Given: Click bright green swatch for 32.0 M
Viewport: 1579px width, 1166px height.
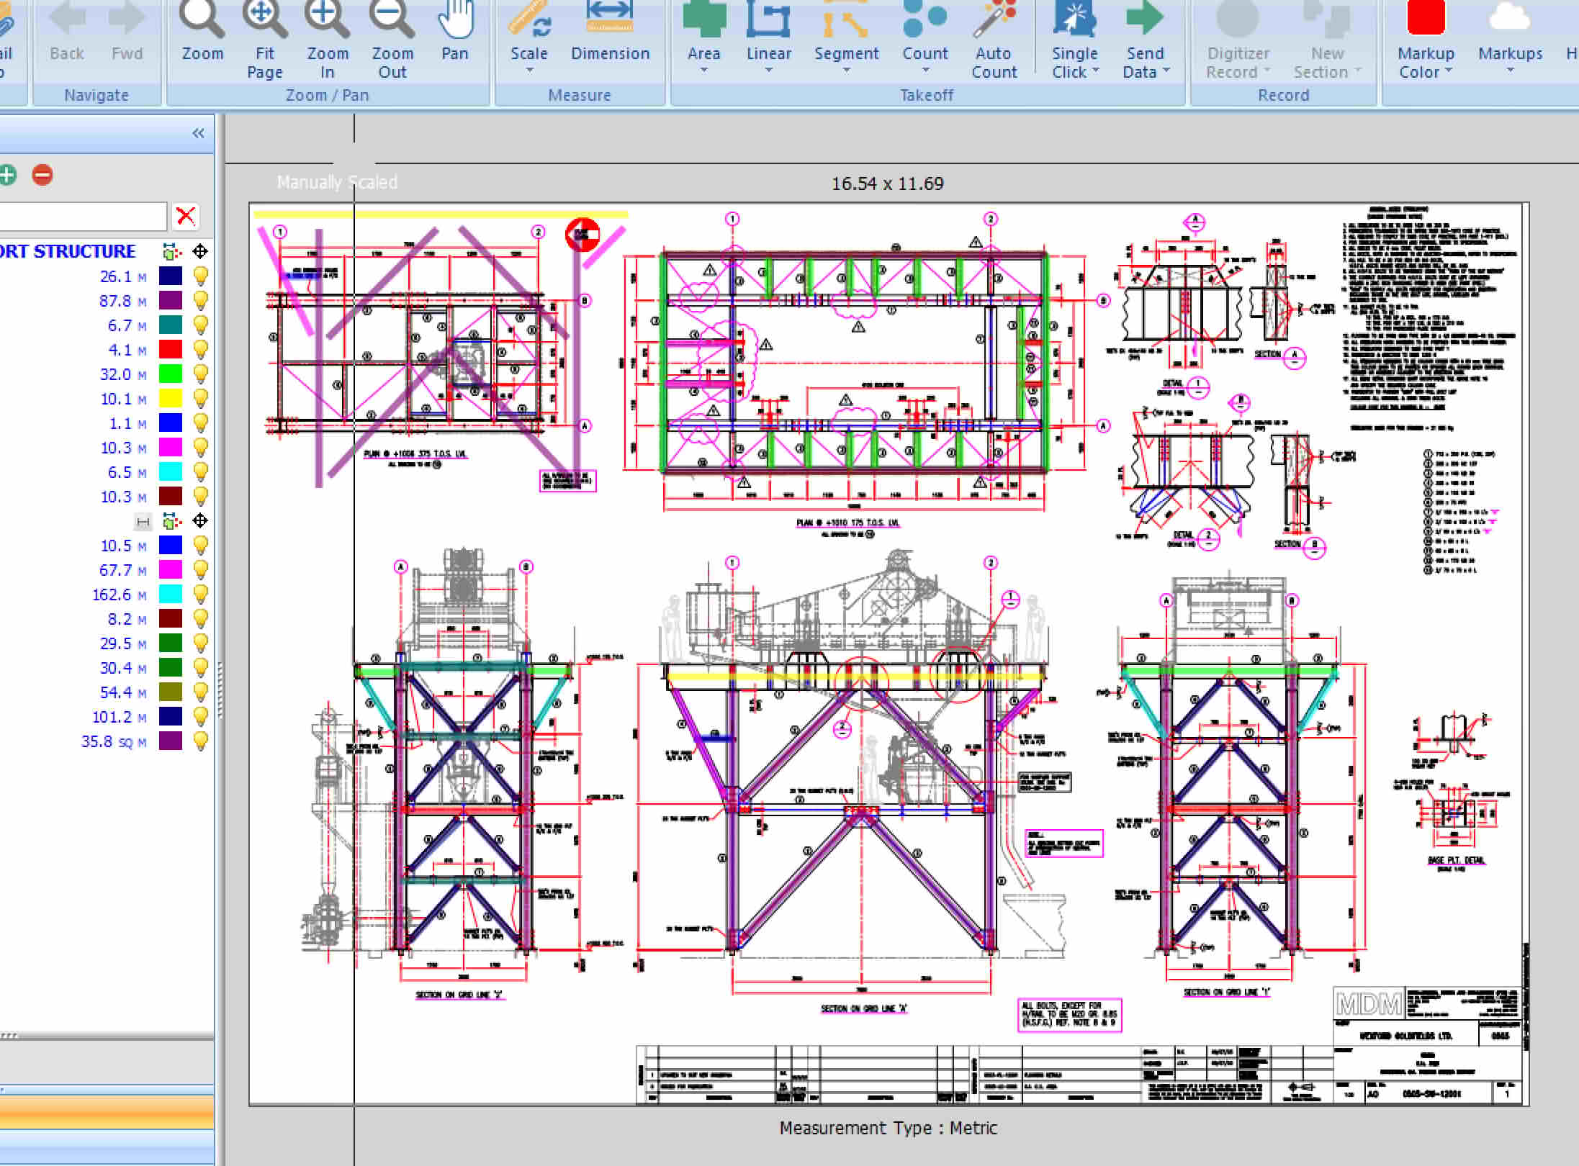Looking at the screenshot, I should 171,374.
